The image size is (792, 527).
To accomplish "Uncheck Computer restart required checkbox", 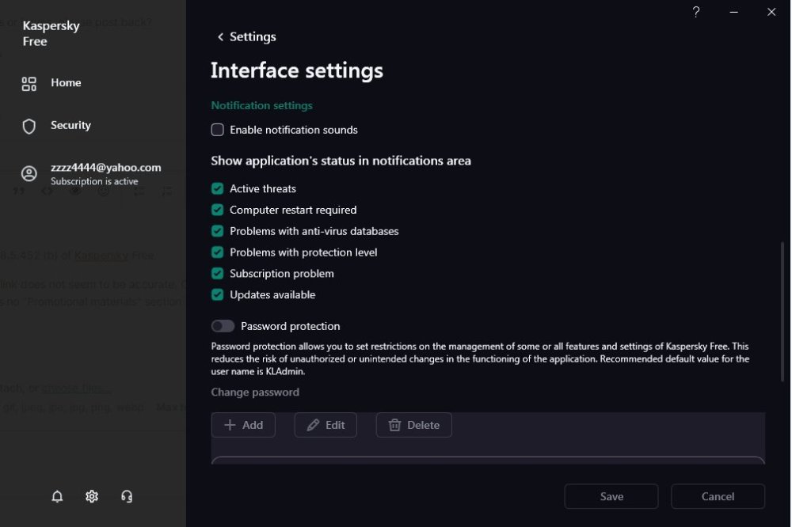I will click(217, 210).
